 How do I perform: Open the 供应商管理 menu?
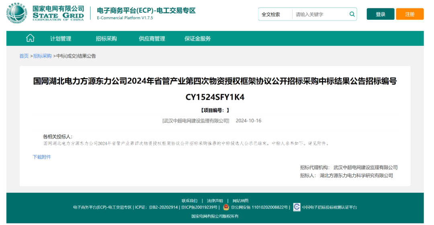tap(152, 39)
